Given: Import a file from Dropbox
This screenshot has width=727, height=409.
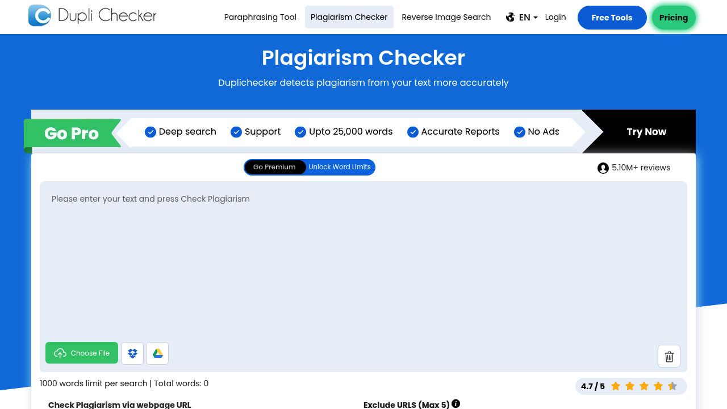Looking at the screenshot, I should (x=132, y=353).
